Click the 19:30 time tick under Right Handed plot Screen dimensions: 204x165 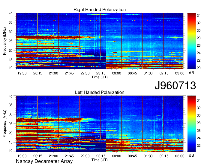(x=22, y=73)
